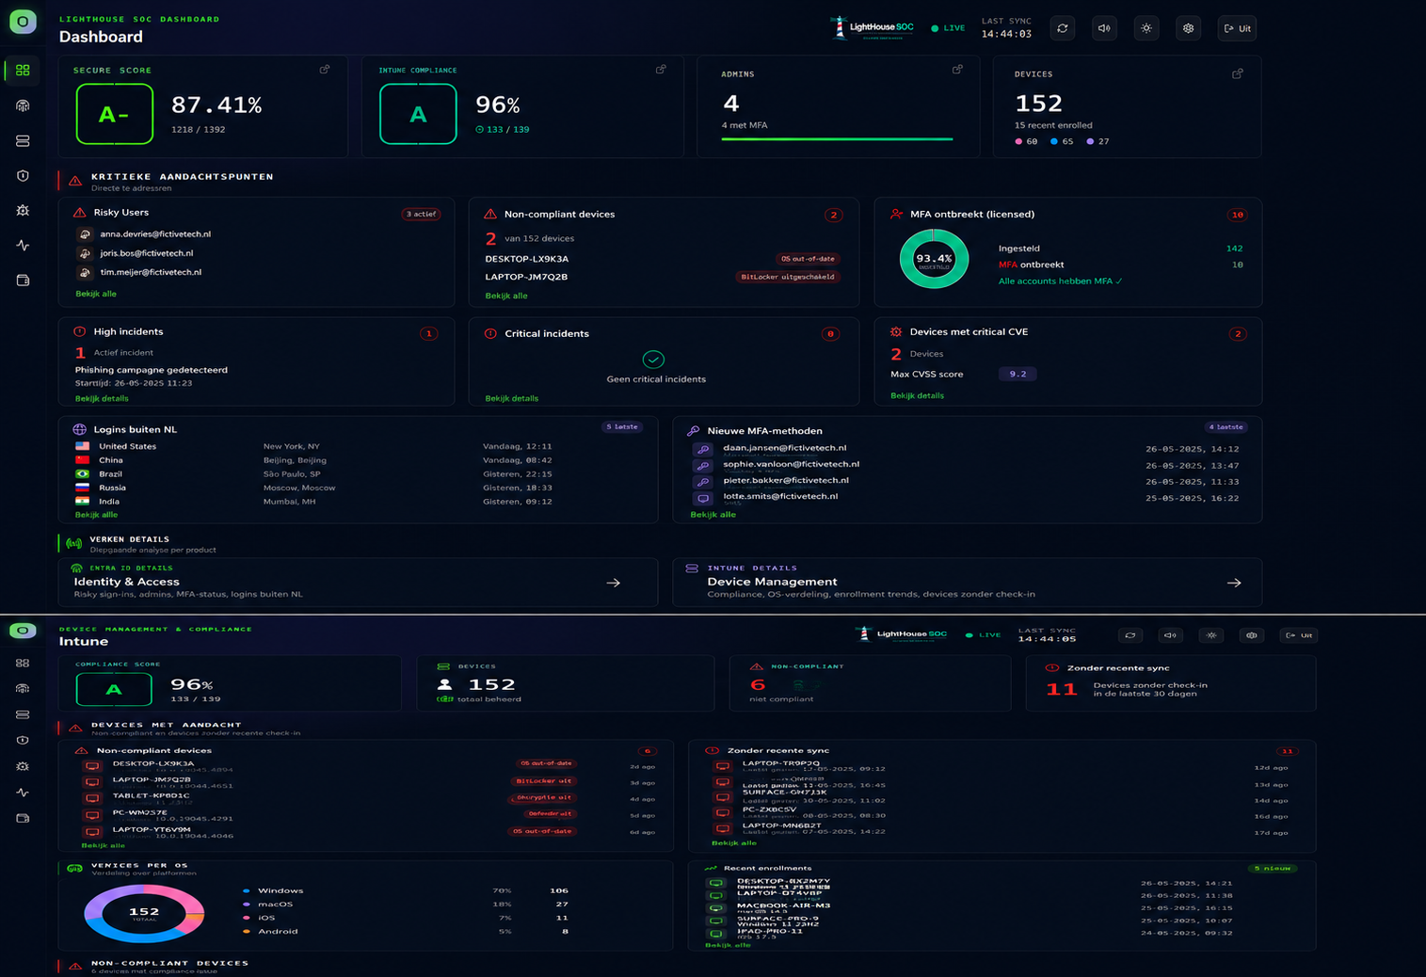Open Secure Score card external link icon
The width and height of the screenshot is (1426, 977).
coord(325,70)
